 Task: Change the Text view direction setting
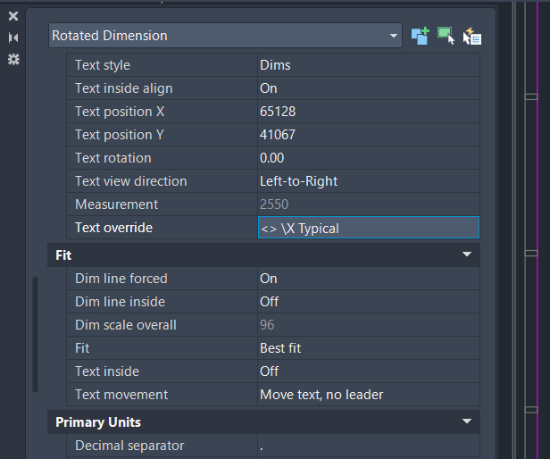(x=368, y=181)
